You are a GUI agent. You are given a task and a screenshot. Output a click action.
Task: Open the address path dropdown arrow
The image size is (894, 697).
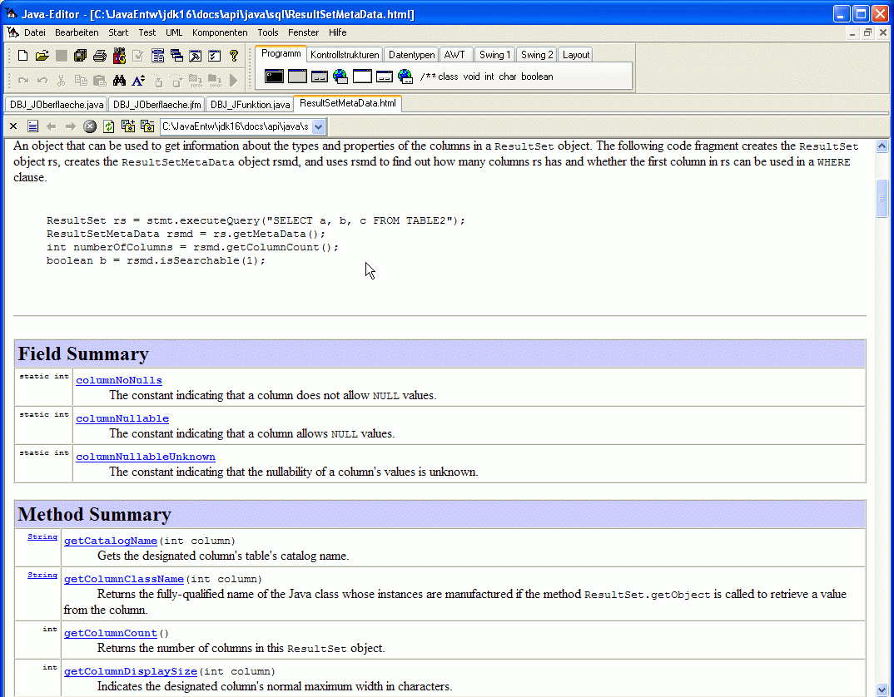[x=318, y=126]
